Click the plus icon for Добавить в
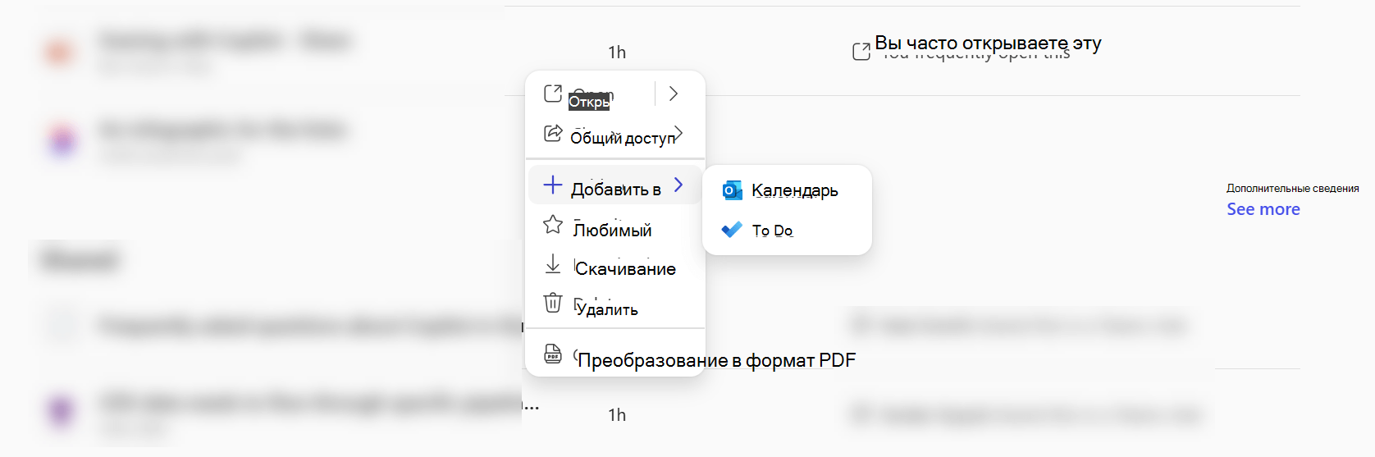This screenshot has height=457, width=1375. click(553, 185)
